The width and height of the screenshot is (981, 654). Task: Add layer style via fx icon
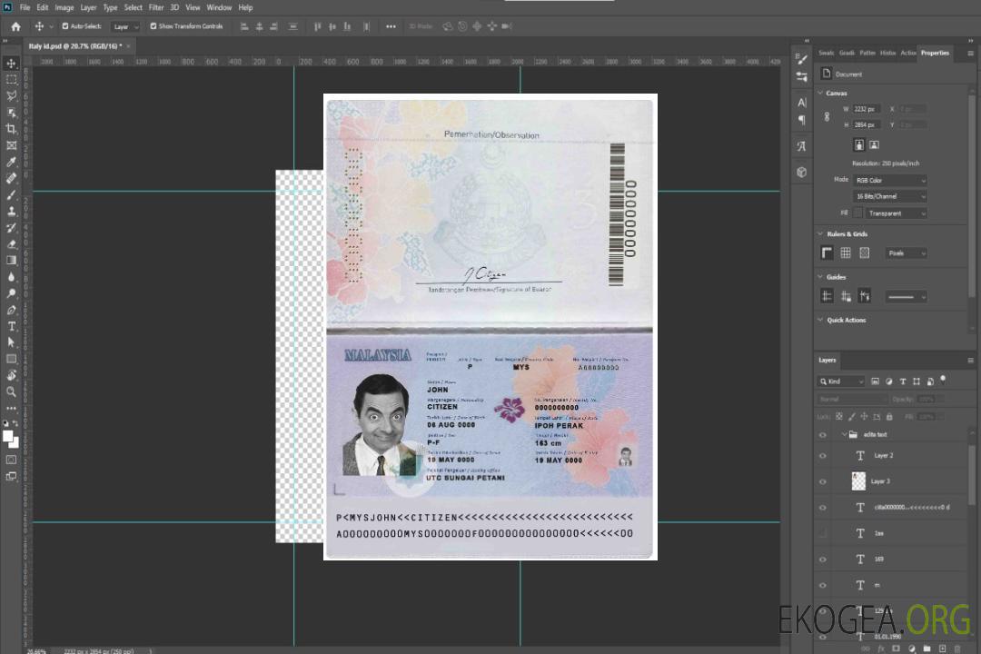pos(881,649)
